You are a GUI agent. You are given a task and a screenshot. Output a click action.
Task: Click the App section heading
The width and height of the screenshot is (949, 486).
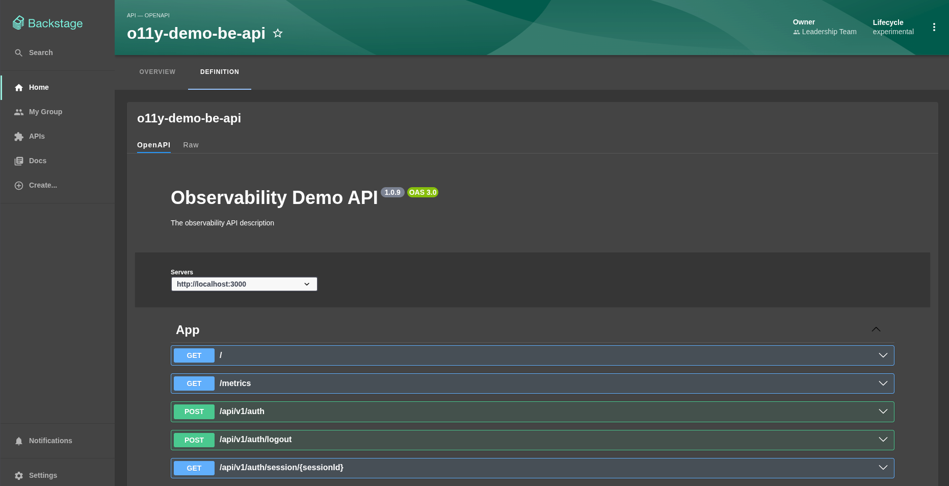tap(188, 330)
